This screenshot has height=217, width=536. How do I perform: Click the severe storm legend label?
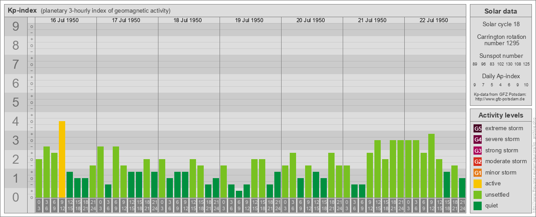tap(502, 139)
